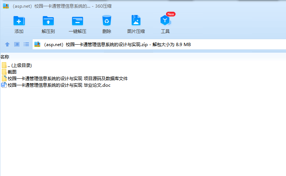Select the 截图 folder
The height and width of the screenshot is (176, 286).
tap(9, 72)
